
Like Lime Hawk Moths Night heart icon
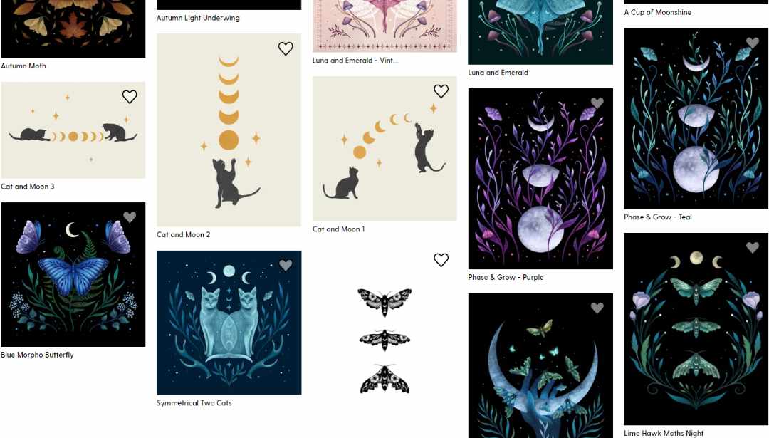point(753,247)
